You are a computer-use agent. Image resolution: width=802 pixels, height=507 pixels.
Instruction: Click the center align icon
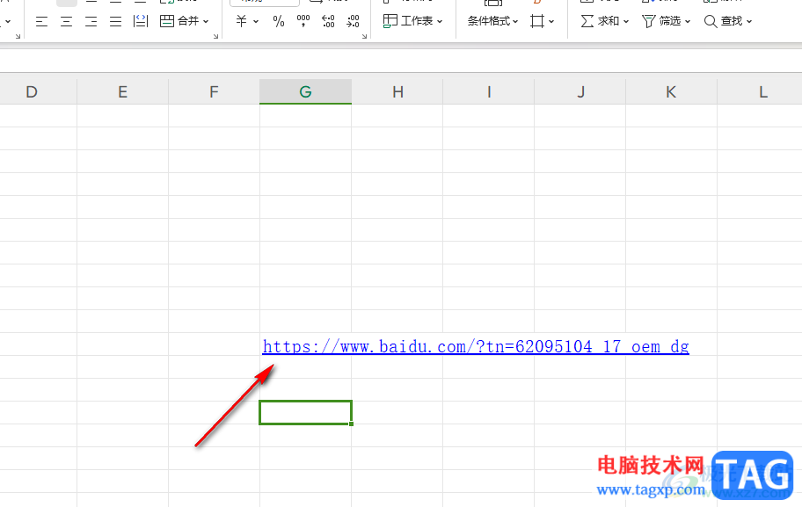coord(67,21)
